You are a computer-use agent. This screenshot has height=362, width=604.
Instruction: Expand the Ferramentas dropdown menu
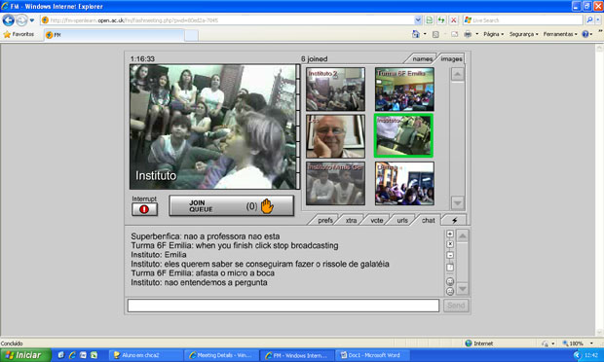click(560, 34)
